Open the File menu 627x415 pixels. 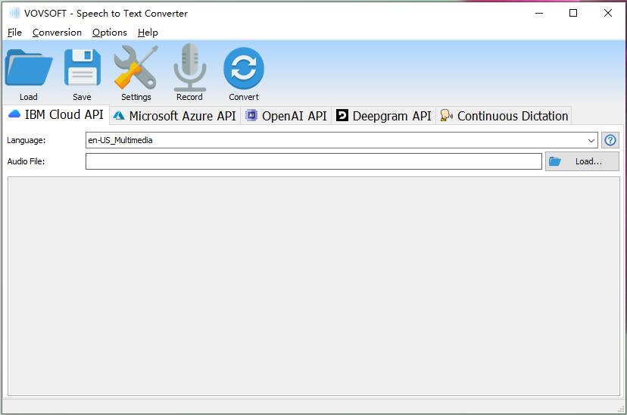pyautogui.click(x=14, y=33)
